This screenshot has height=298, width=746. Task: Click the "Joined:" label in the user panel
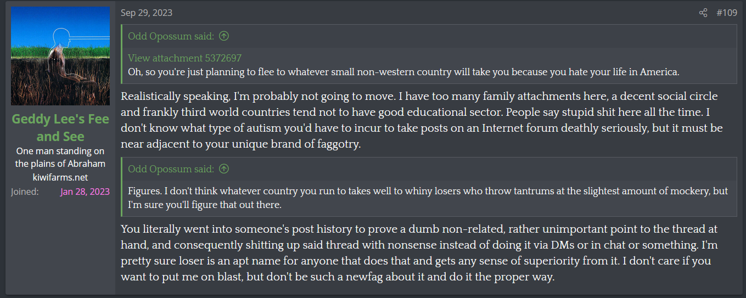(25, 192)
